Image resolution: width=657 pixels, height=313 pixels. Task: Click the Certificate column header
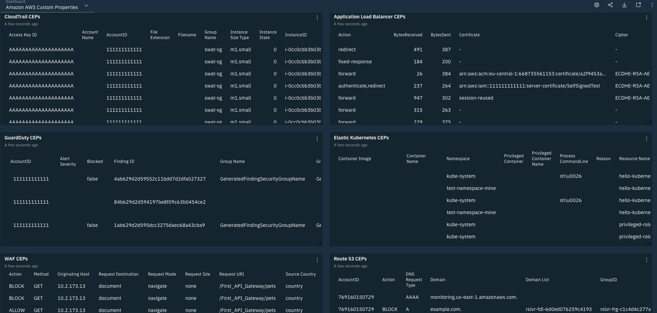(x=469, y=35)
